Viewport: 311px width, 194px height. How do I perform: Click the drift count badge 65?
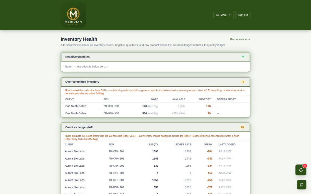[242, 127]
